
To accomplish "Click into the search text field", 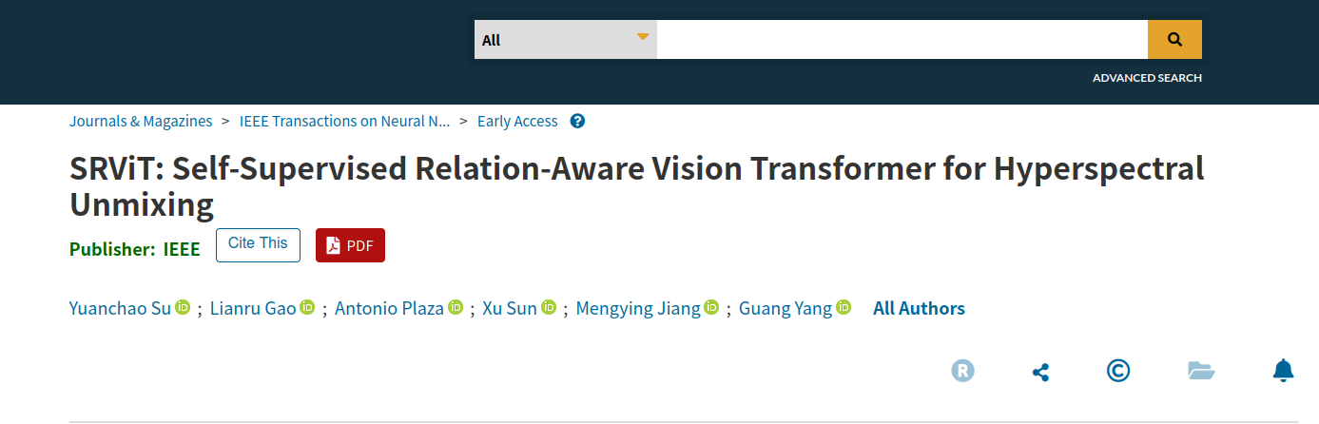I will coord(902,40).
